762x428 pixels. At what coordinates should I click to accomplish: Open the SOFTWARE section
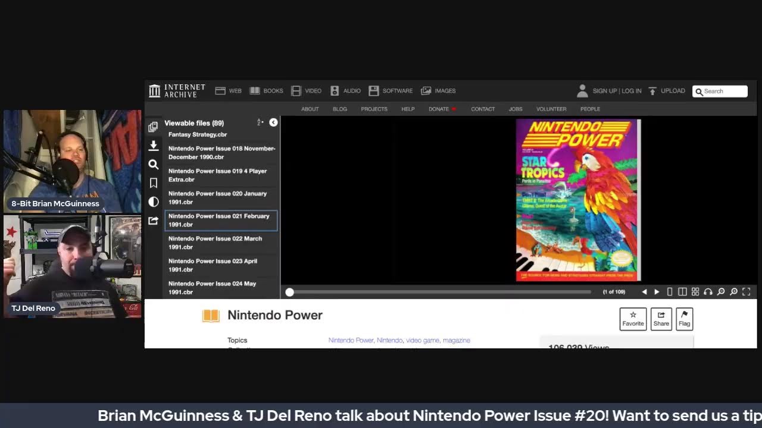tap(391, 91)
